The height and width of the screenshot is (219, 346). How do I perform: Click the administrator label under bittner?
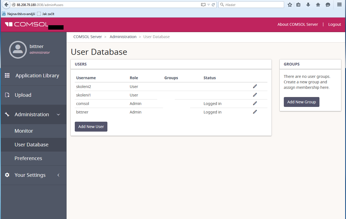click(40, 52)
